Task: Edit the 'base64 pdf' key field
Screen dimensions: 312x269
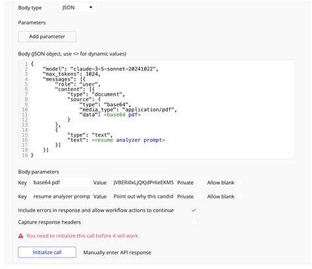Action: tap(60, 183)
